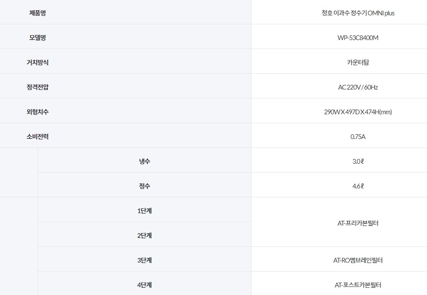Select the 3.0ℓ cold water capacity
Screen dimensions: 427x295
[358, 161]
